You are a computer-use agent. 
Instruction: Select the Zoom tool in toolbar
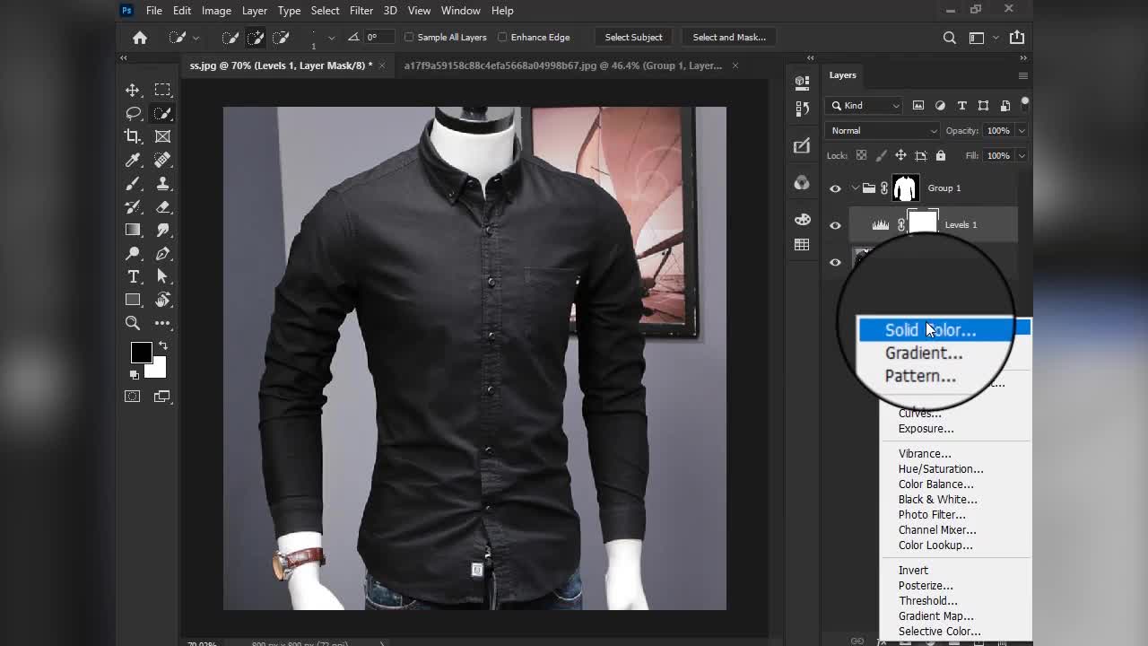pos(133,323)
